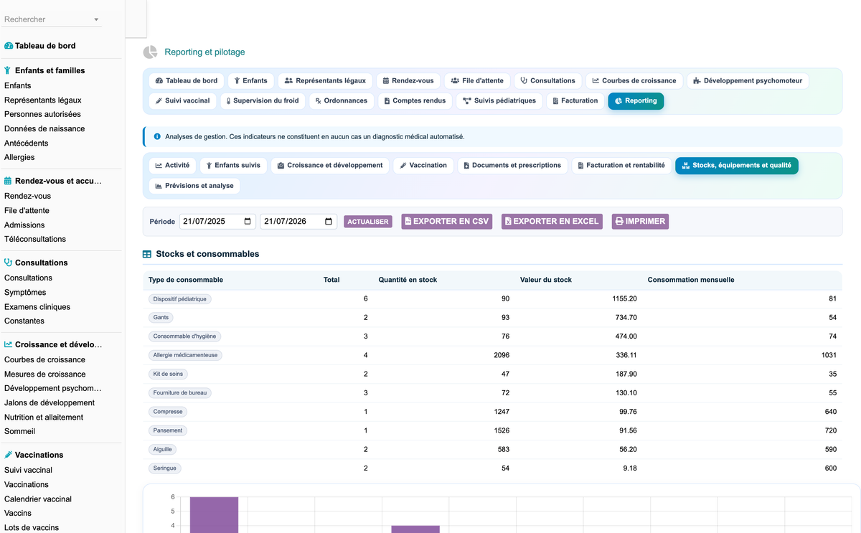
Task: Click EXPORTER EN EXCEL button
Action: (x=552, y=221)
